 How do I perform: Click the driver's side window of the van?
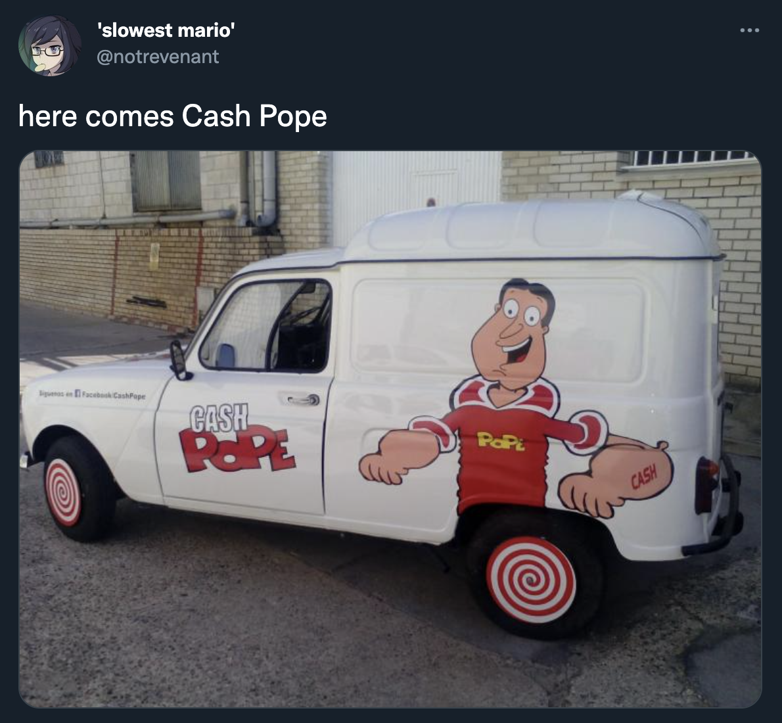point(266,325)
